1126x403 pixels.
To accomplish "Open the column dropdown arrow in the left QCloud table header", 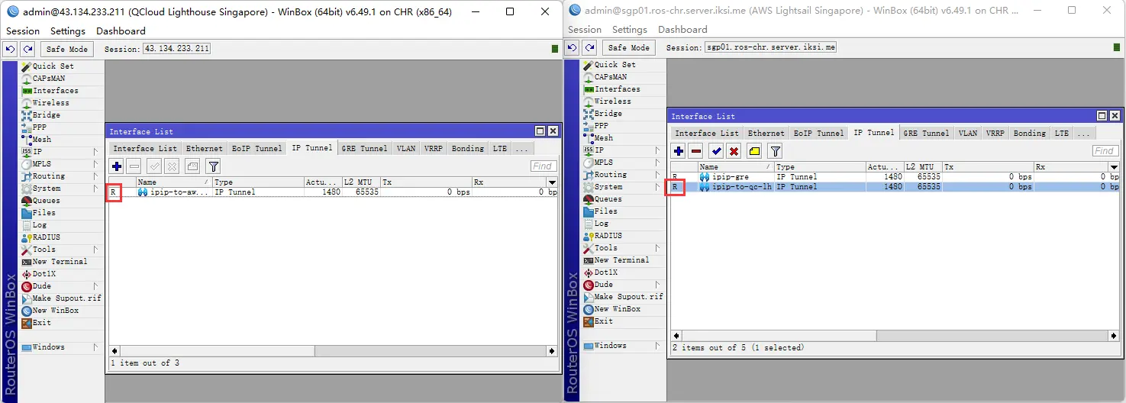I will coord(552,182).
